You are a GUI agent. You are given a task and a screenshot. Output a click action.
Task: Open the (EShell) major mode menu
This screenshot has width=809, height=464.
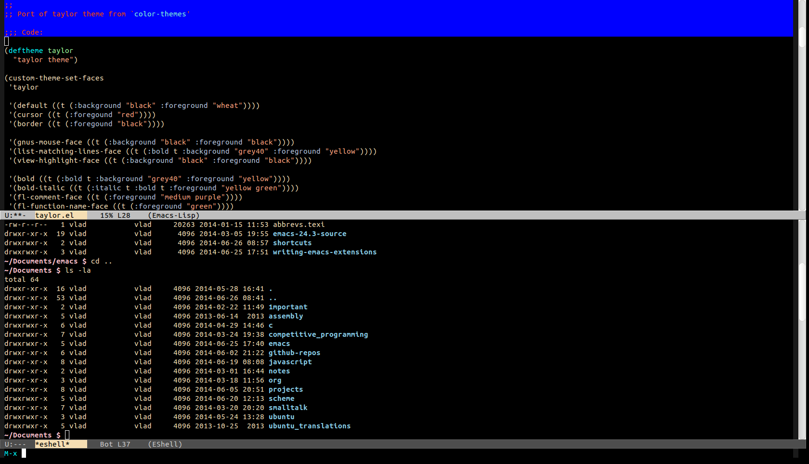click(165, 444)
